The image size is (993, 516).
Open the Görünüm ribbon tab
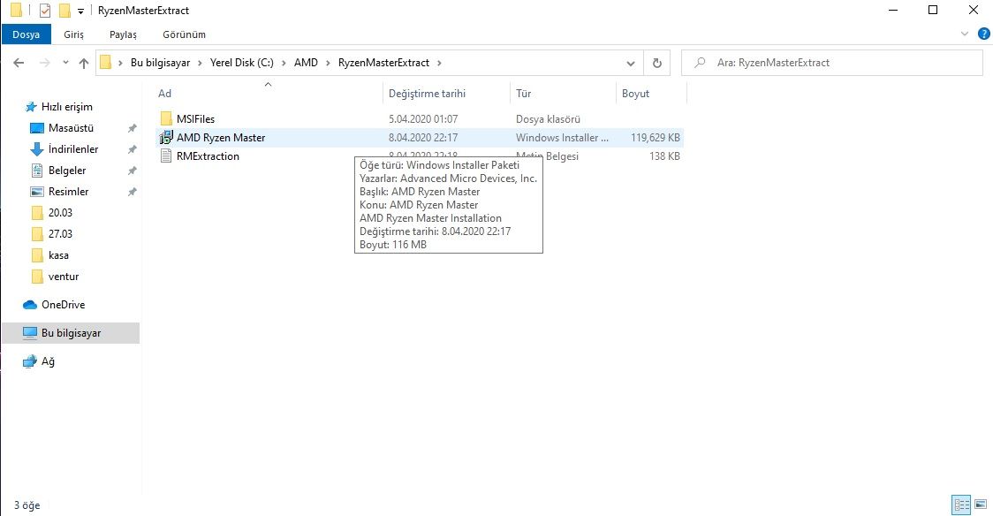pos(184,34)
